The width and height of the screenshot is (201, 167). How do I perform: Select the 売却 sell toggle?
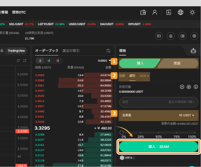click(x=177, y=63)
